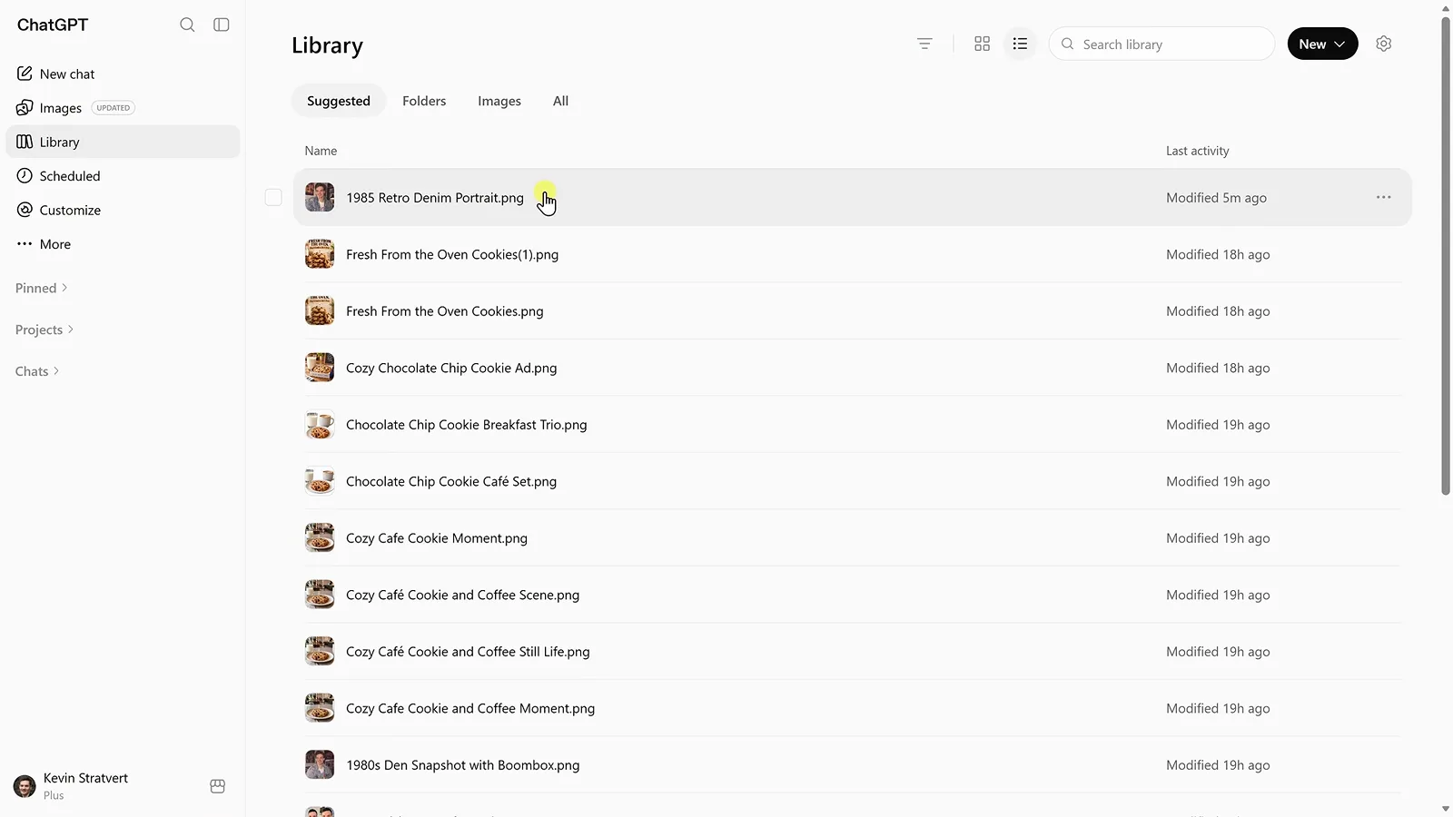The height and width of the screenshot is (817, 1453).
Task: Switch to list view icon
Action: tap(1020, 44)
